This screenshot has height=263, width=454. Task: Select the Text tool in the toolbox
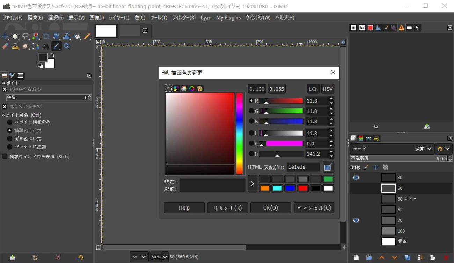click(46, 46)
